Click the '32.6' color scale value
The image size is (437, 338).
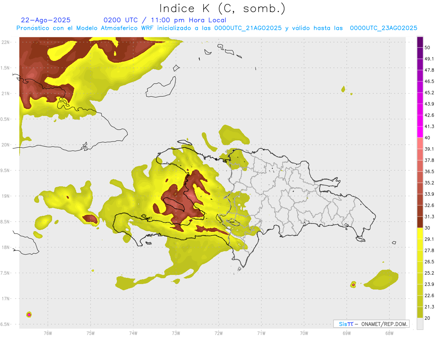pos(429,205)
